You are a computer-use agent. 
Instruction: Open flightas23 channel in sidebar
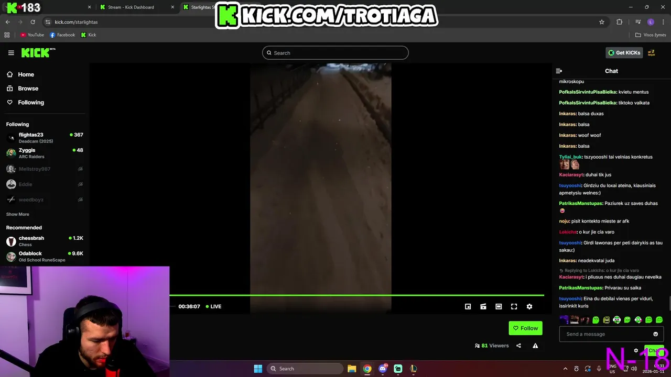click(x=45, y=138)
